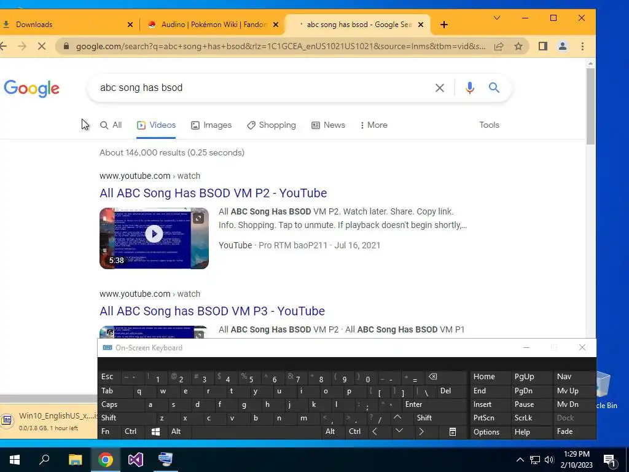Tap the Nav key on On-Screen Keyboard
Image resolution: width=629 pixels, height=472 pixels.
tap(574, 377)
